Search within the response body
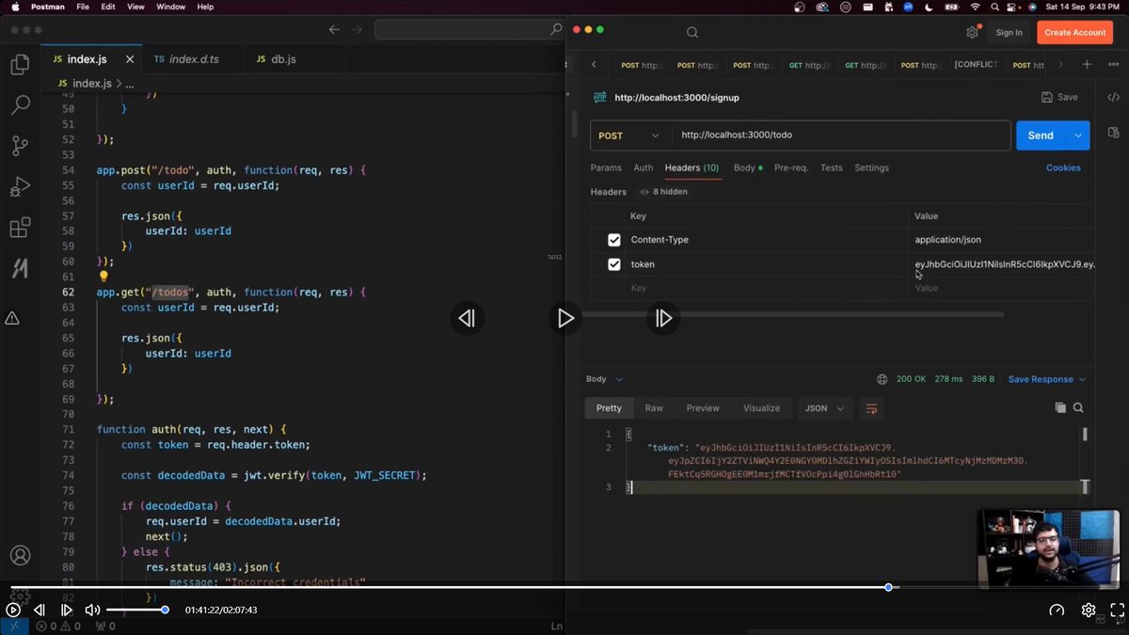The width and height of the screenshot is (1129, 635). tap(1078, 408)
